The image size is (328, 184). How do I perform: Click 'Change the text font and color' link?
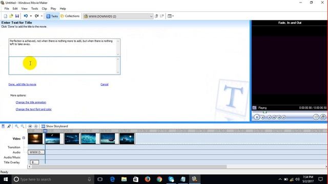(x=34, y=109)
